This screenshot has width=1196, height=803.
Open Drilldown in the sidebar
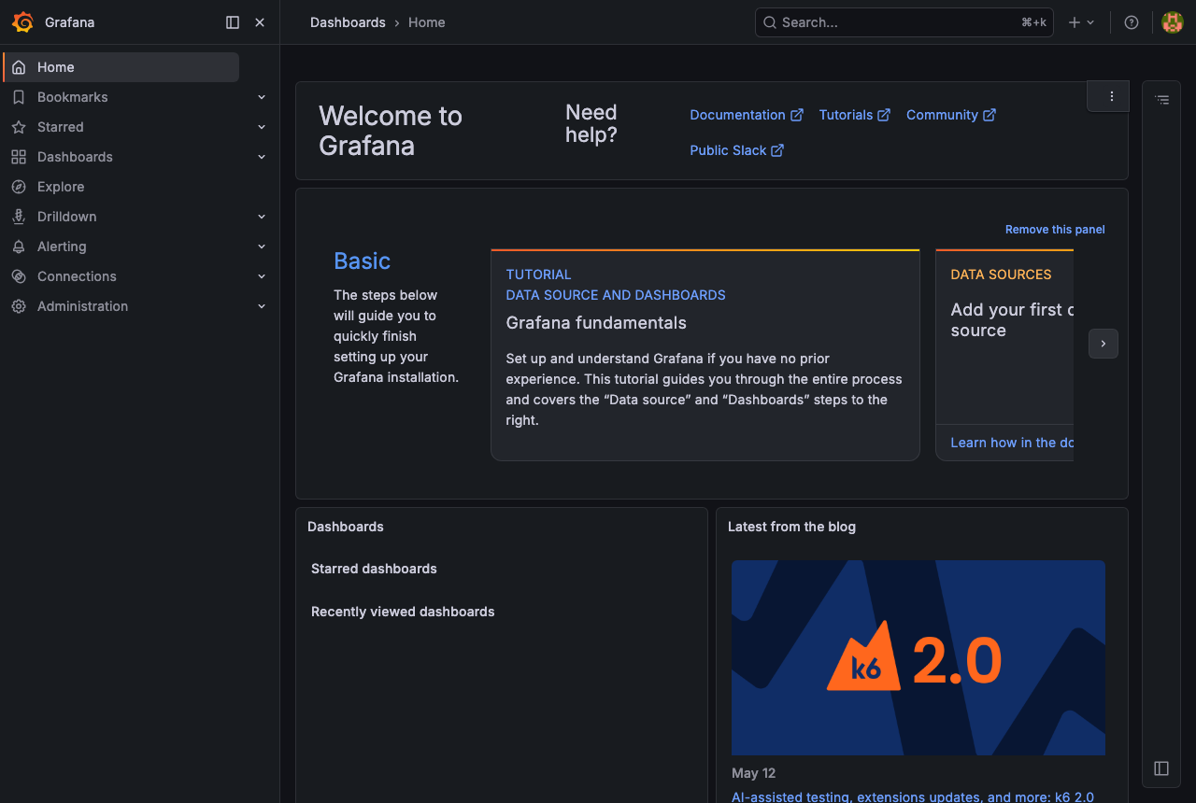pyautogui.click(x=67, y=217)
